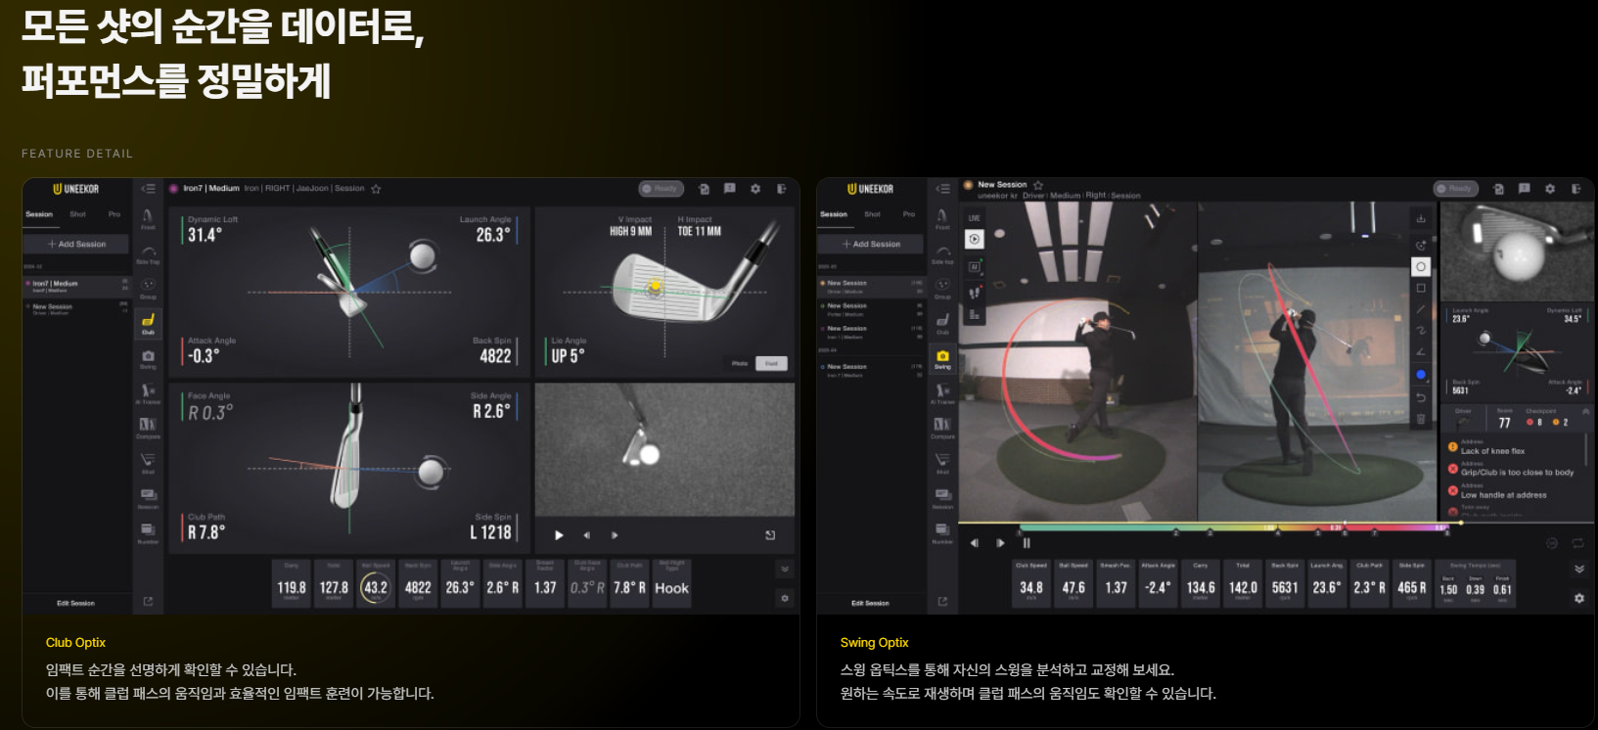Click Edit Session in Swing Optix panel
The height and width of the screenshot is (730, 1598).
[870, 603]
